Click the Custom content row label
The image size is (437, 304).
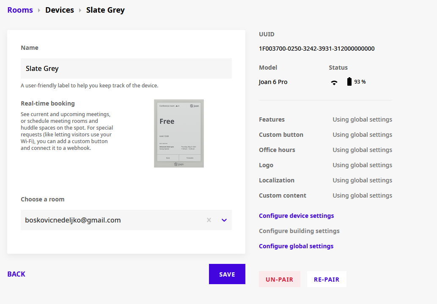(x=282, y=195)
